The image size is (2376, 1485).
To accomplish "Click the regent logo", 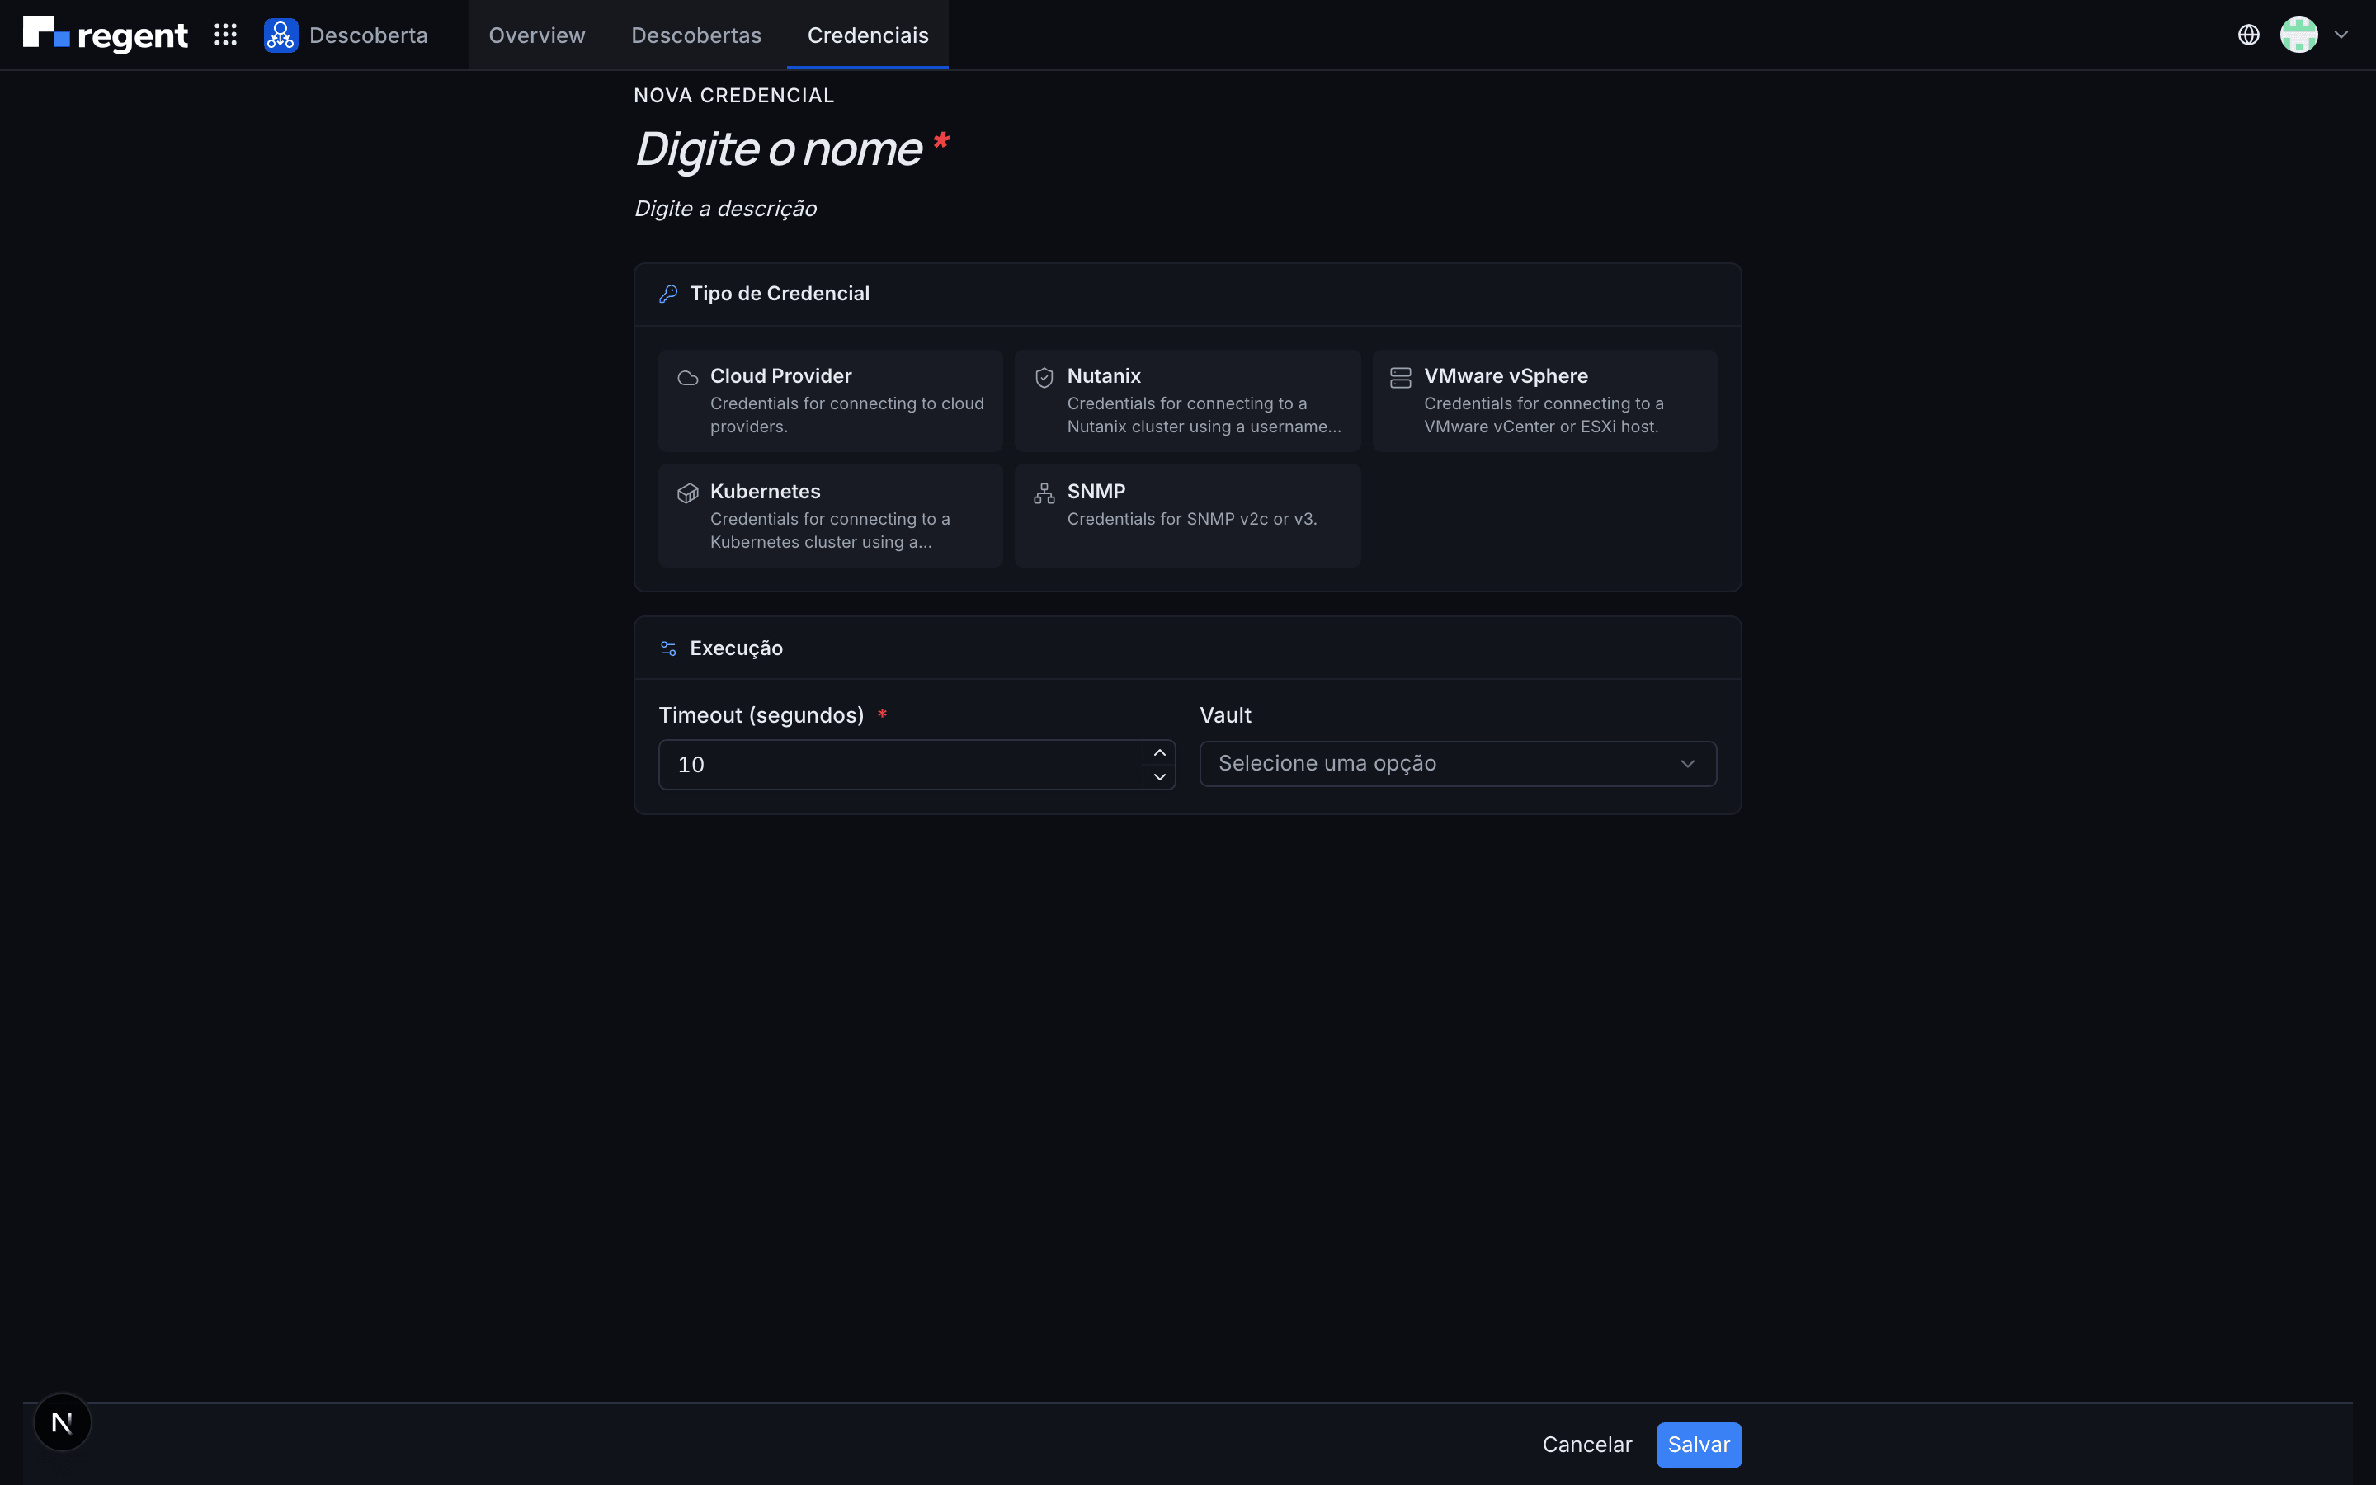I will click(105, 35).
